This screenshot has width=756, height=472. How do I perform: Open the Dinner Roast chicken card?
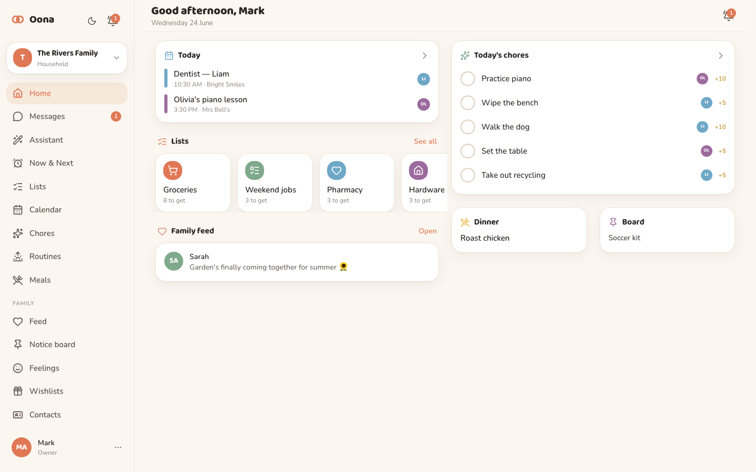519,230
